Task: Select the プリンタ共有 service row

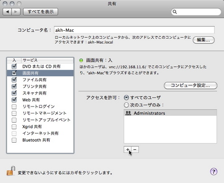Action: tap(40, 87)
